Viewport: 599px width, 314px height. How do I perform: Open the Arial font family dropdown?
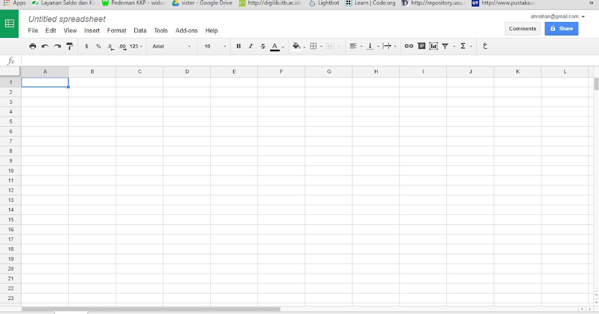pyautogui.click(x=170, y=46)
